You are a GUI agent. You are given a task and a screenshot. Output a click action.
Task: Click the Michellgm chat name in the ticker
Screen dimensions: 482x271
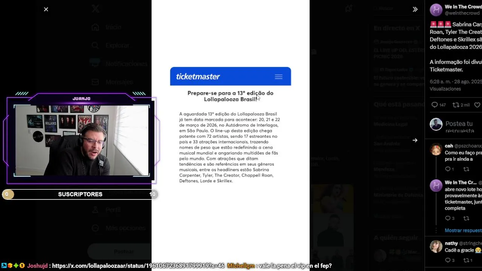[x=241, y=266]
